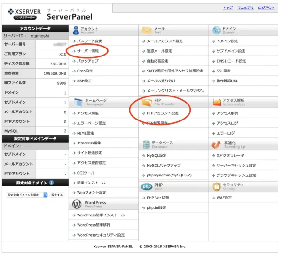Open Xアクセラレータ
Image resolution: width=282 pixels, height=255 pixels.
point(230,155)
